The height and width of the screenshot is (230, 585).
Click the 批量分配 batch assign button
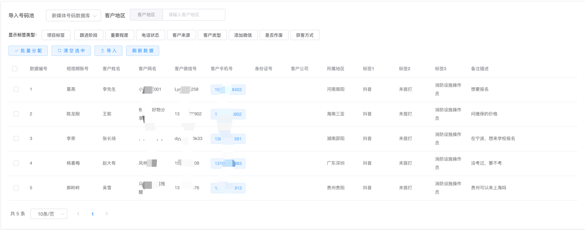click(28, 51)
